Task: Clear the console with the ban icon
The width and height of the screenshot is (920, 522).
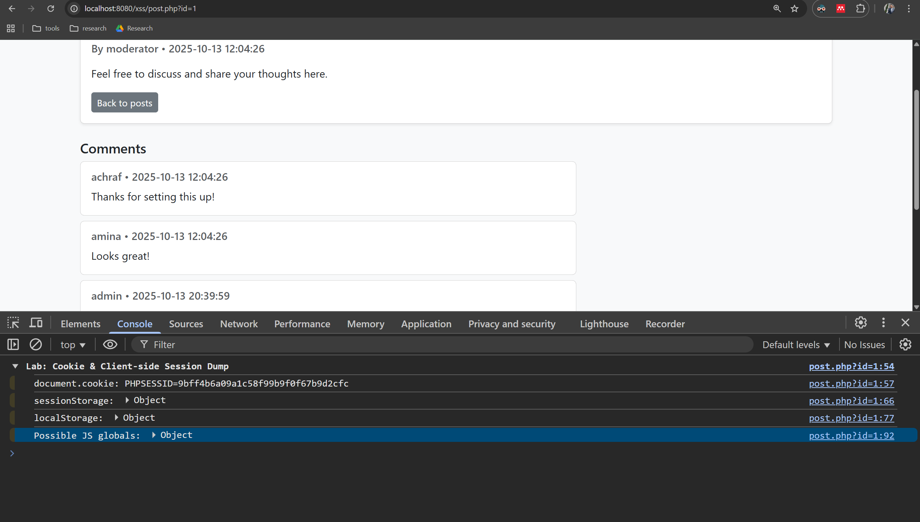Action: [x=36, y=345]
